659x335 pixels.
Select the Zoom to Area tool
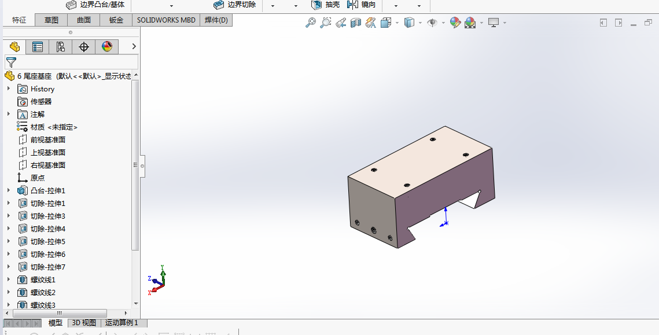(x=325, y=23)
